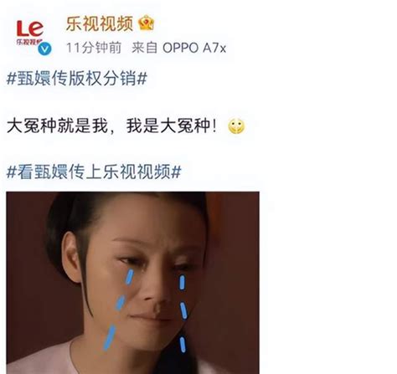Click the 11分钟前 post timestamp
This screenshot has width=397, height=374.
94,48
